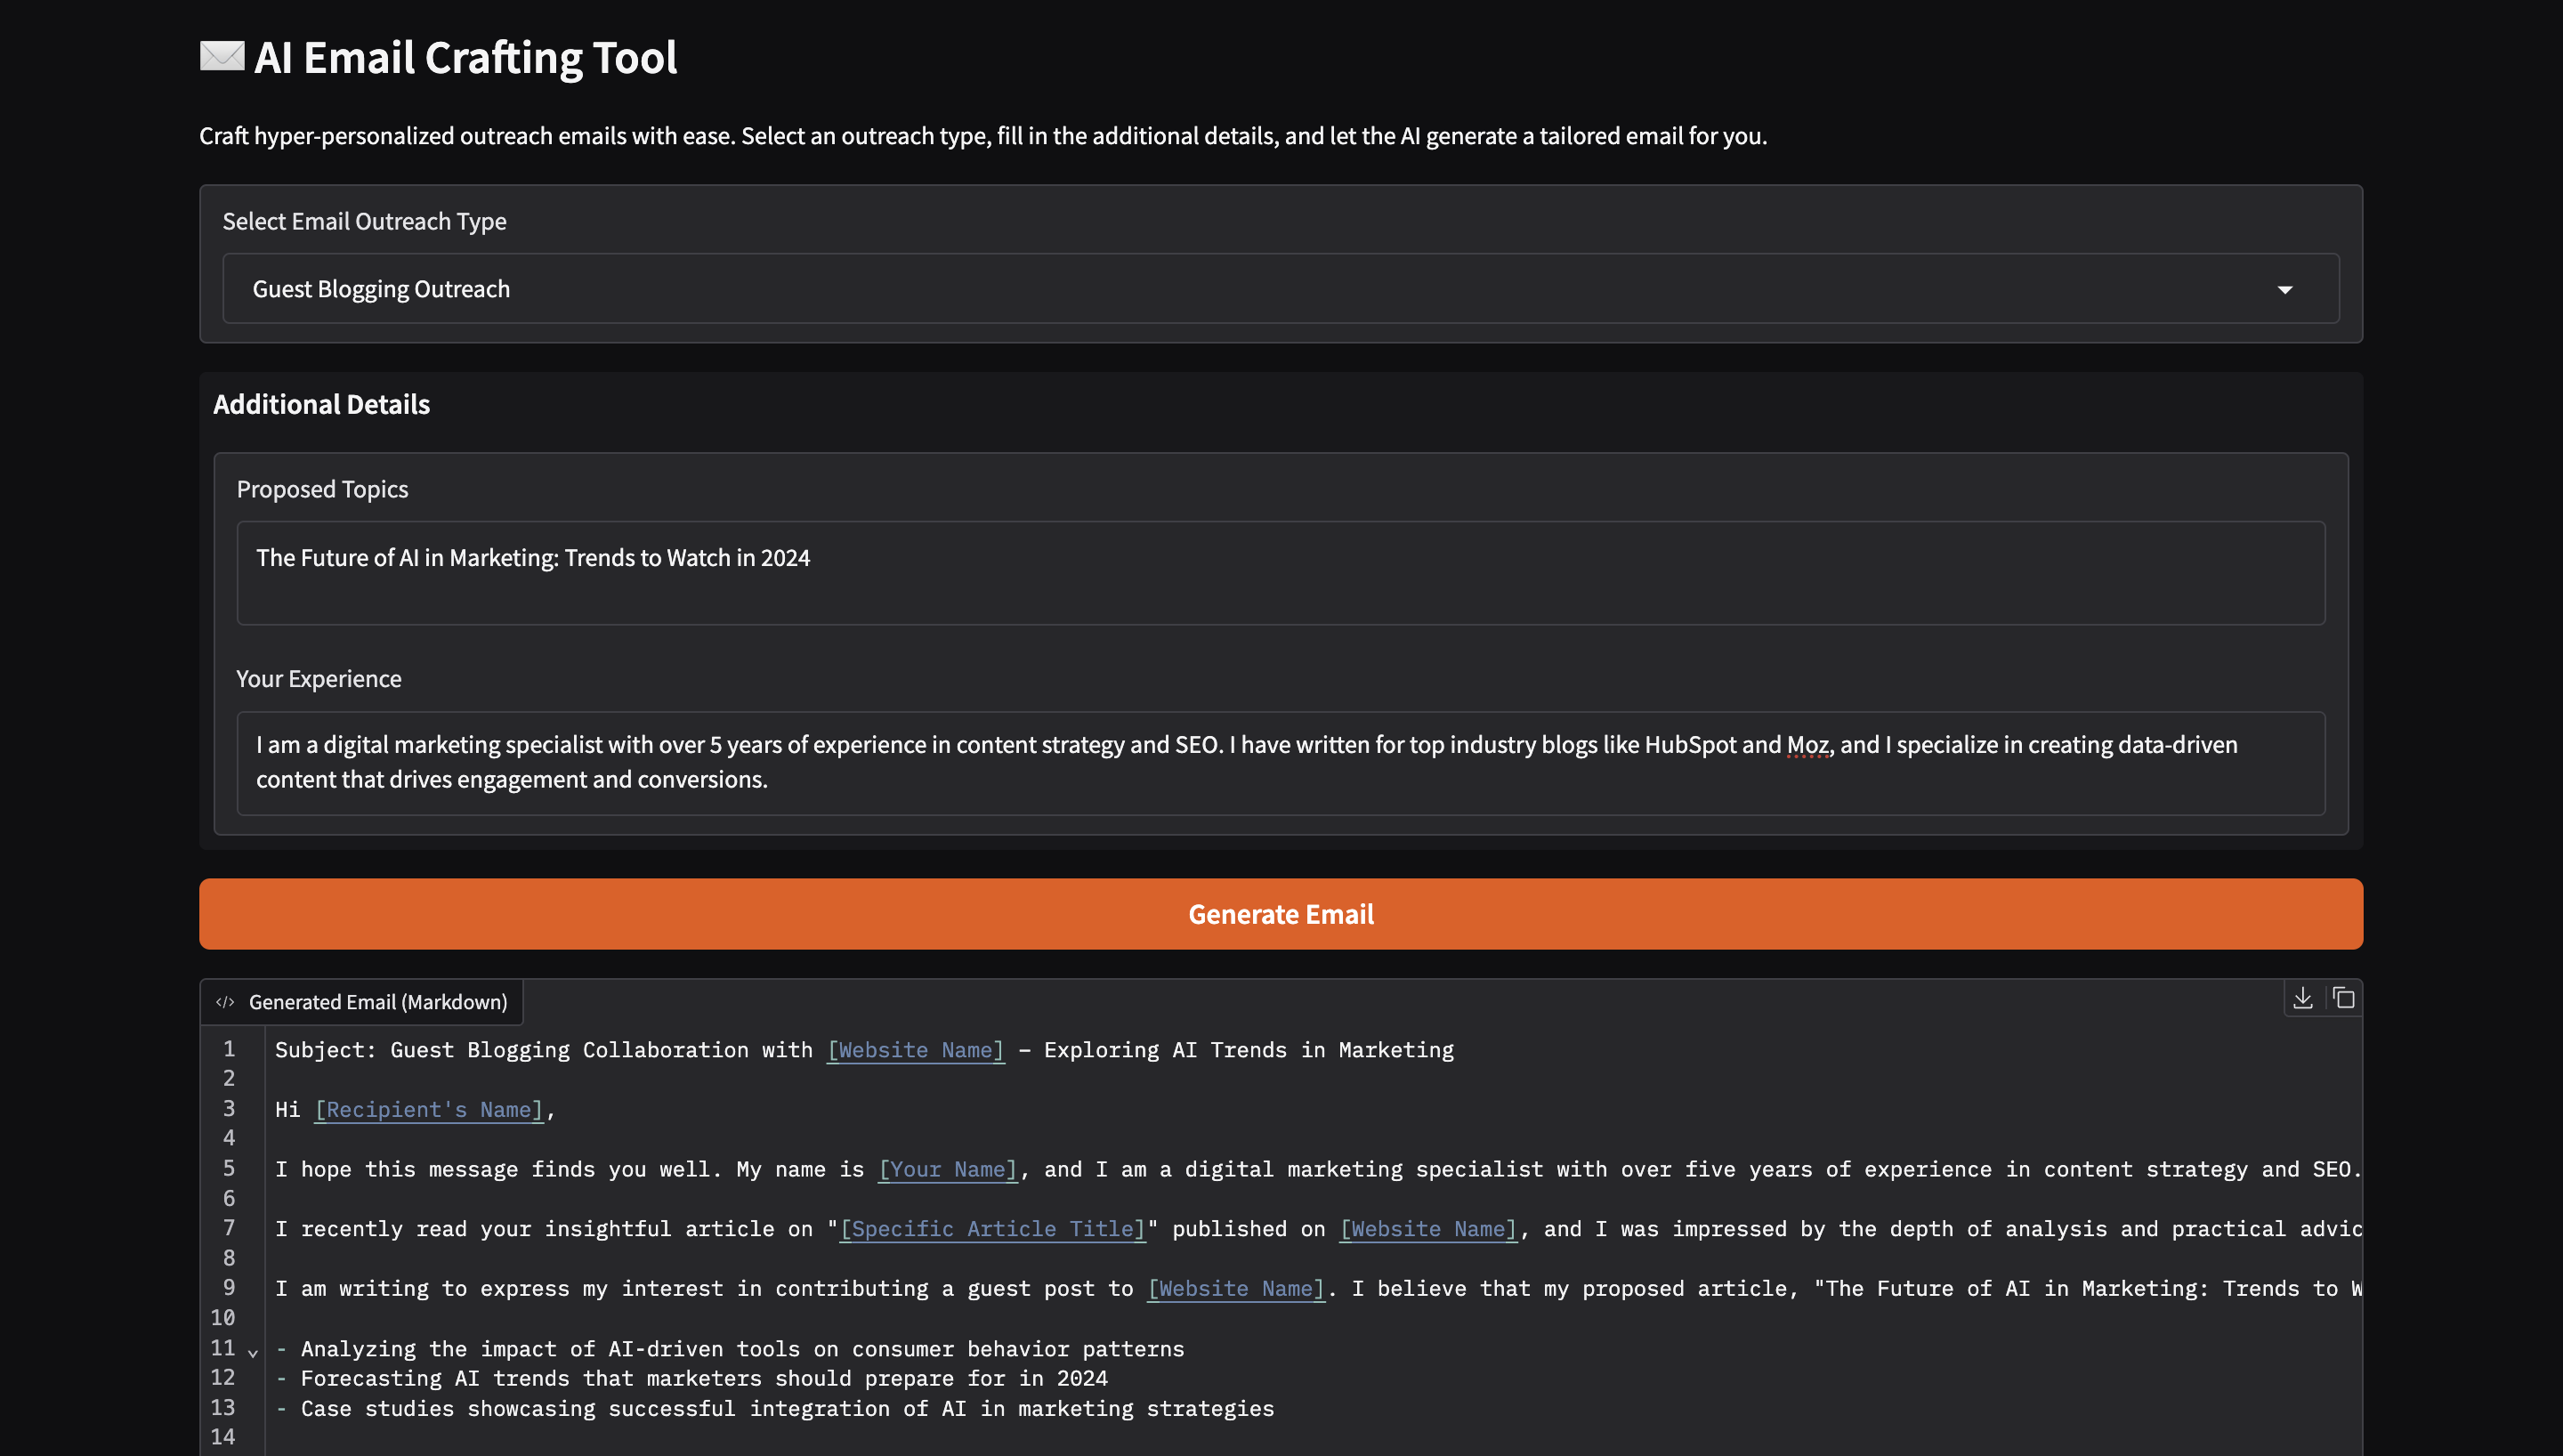Click the [Your Name] placeholder link

948,1170
